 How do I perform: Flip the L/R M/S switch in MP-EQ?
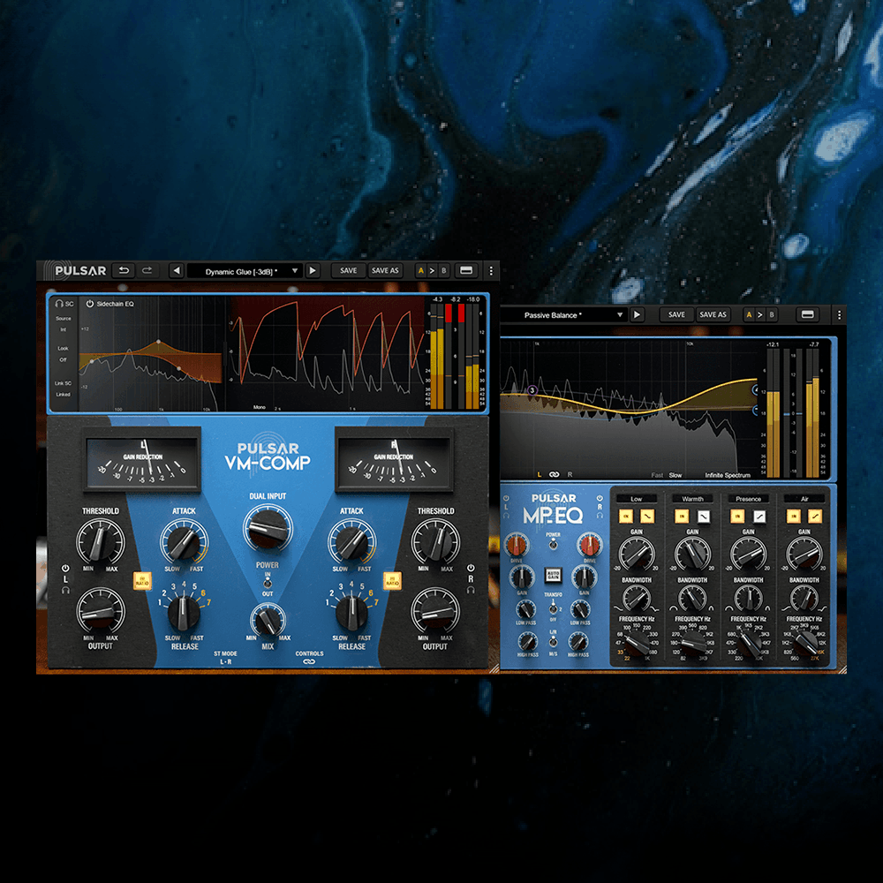click(x=553, y=642)
